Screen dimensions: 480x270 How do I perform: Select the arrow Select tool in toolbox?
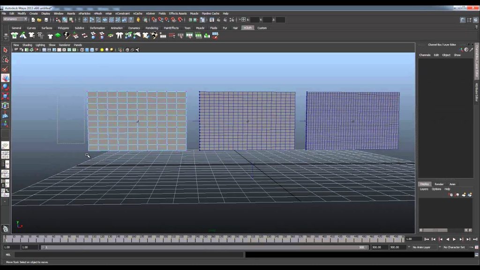(5, 50)
